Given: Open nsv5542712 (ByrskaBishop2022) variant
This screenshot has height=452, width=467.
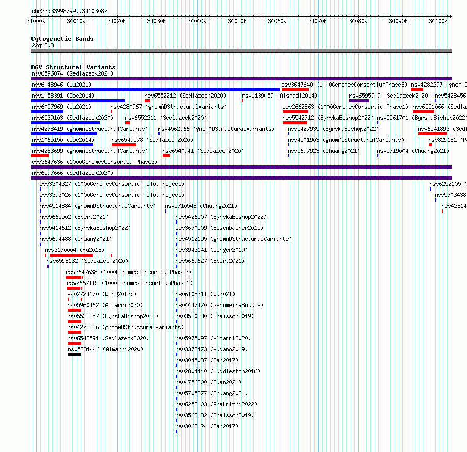Looking at the screenshot, I should click(328, 118).
